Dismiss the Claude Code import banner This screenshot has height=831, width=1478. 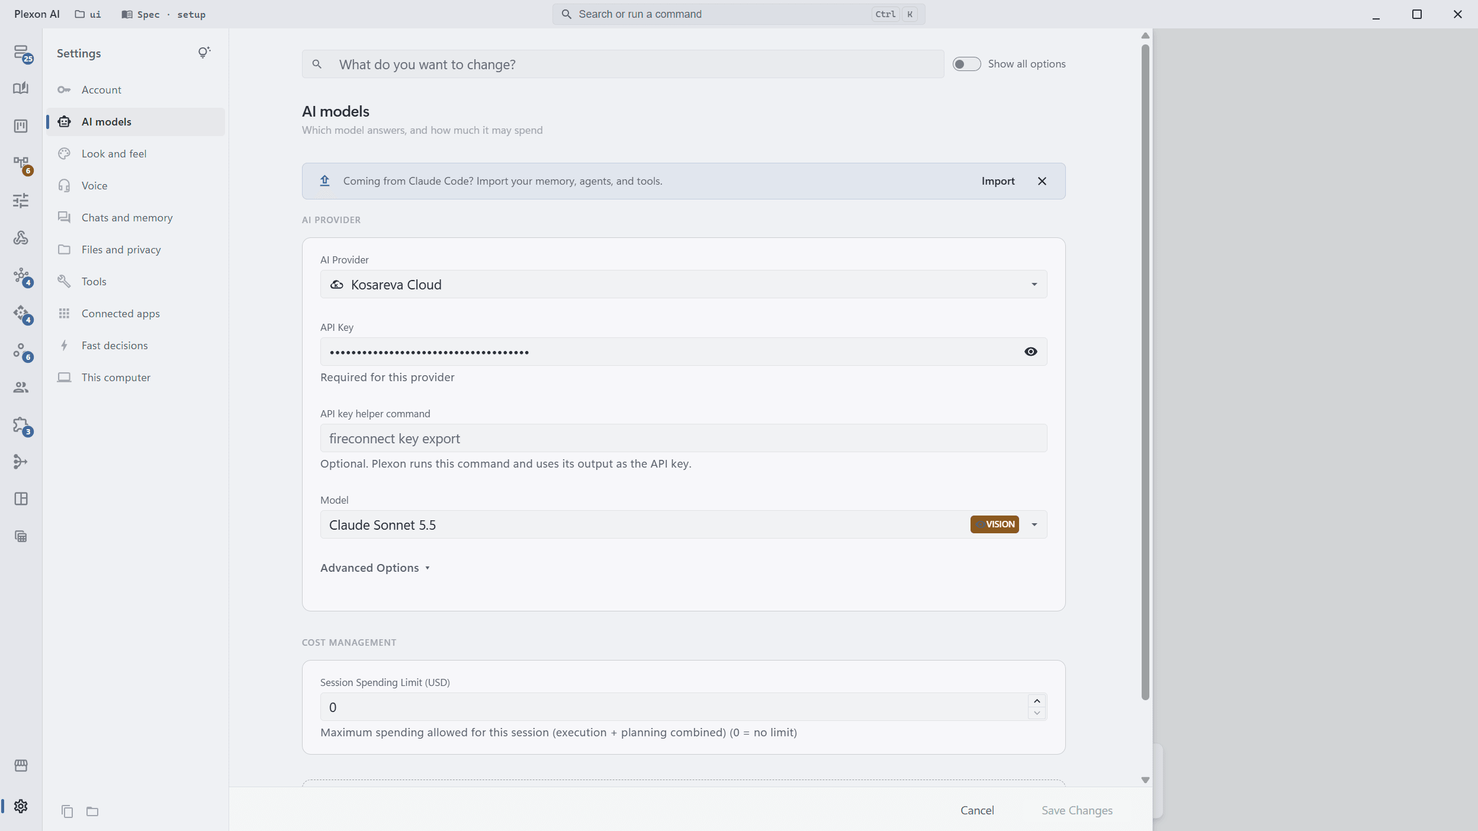pyautogui.click(x=1042, y=181)
